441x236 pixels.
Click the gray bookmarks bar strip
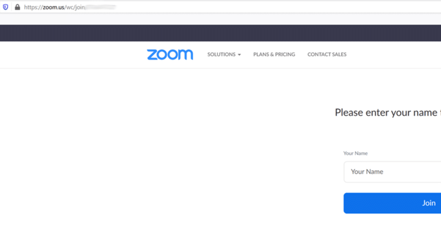tap(221, 19)
